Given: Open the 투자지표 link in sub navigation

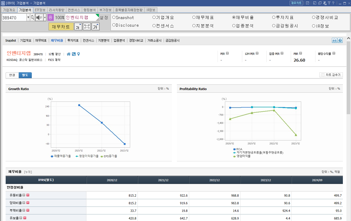Looking at the screenshot, I should point(73,41).
